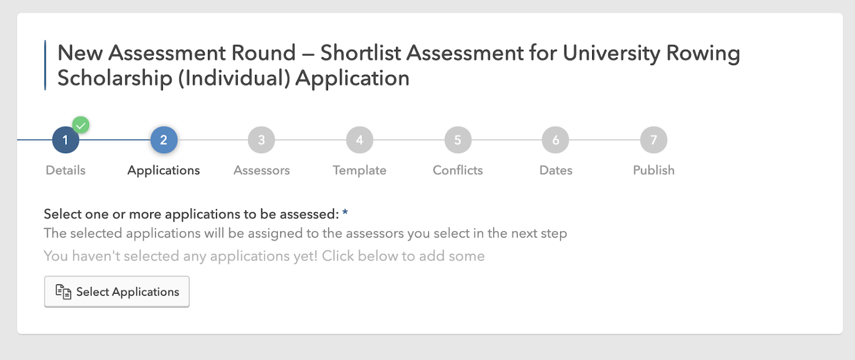Click the New Assessment Round page title
Image resolution: width=855 pixels, height=360 pixels.
point(399,65)
